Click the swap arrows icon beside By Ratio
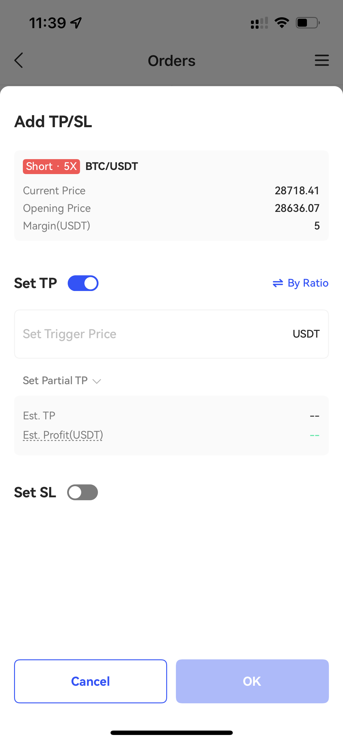The width and height of the screenshot is (343, 742). pos(278,283)
